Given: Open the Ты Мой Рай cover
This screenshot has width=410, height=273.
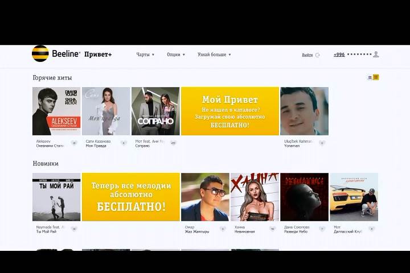Looking at the screenshot, I should coord(56,197).
